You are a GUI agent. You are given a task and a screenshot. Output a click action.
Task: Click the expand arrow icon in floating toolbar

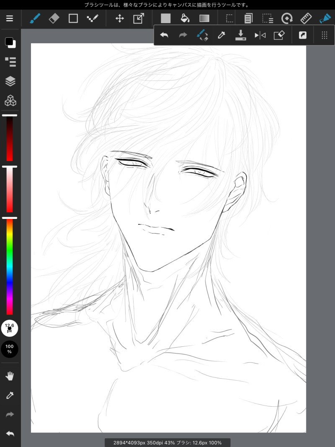point(303,35)
